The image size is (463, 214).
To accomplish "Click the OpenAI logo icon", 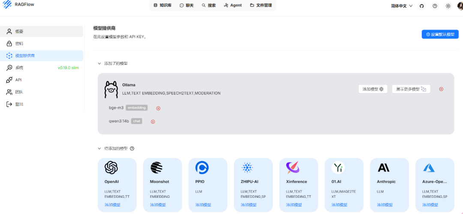I will pos(111,168).
